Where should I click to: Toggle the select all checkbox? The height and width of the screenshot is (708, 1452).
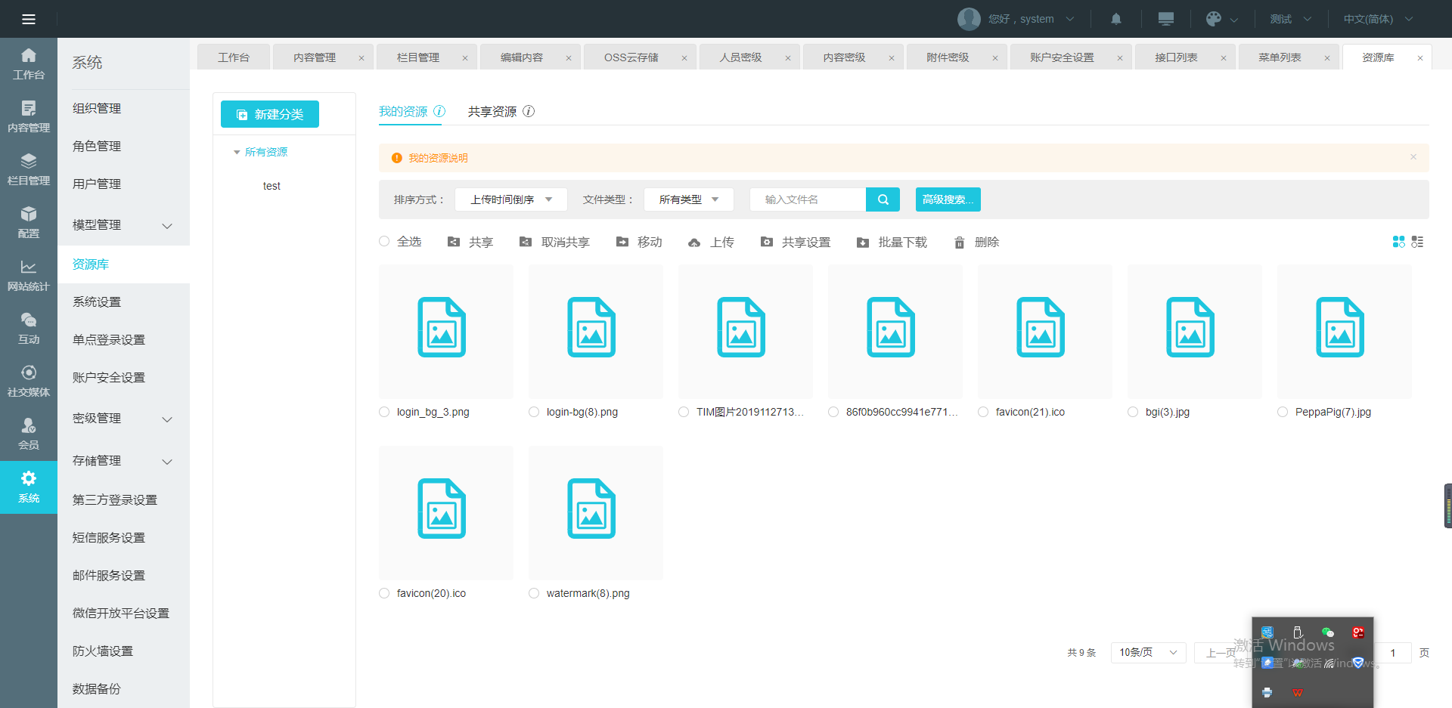coord(384,242)
